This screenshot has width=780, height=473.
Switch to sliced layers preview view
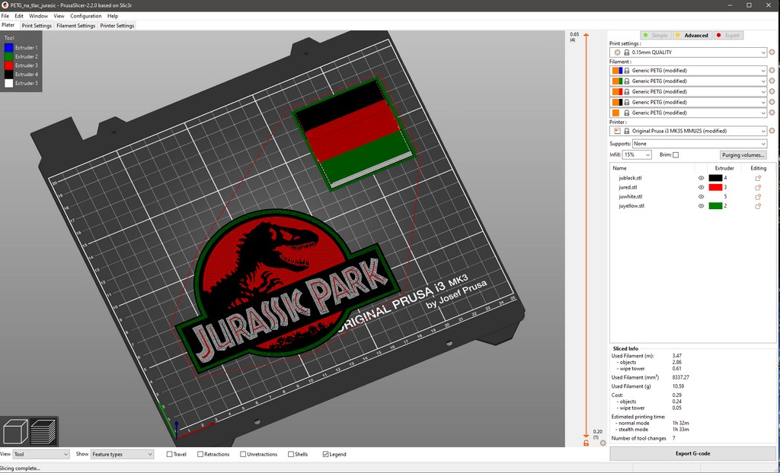[43, 431]
